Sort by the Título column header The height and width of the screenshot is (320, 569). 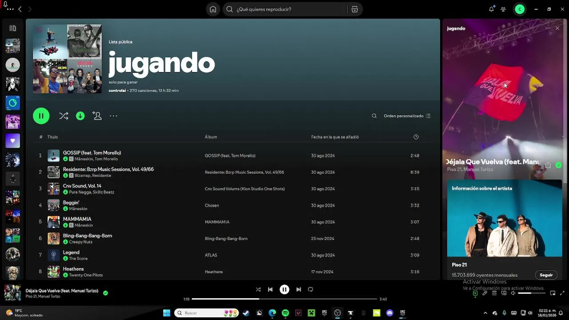click(x=52, y=137)
